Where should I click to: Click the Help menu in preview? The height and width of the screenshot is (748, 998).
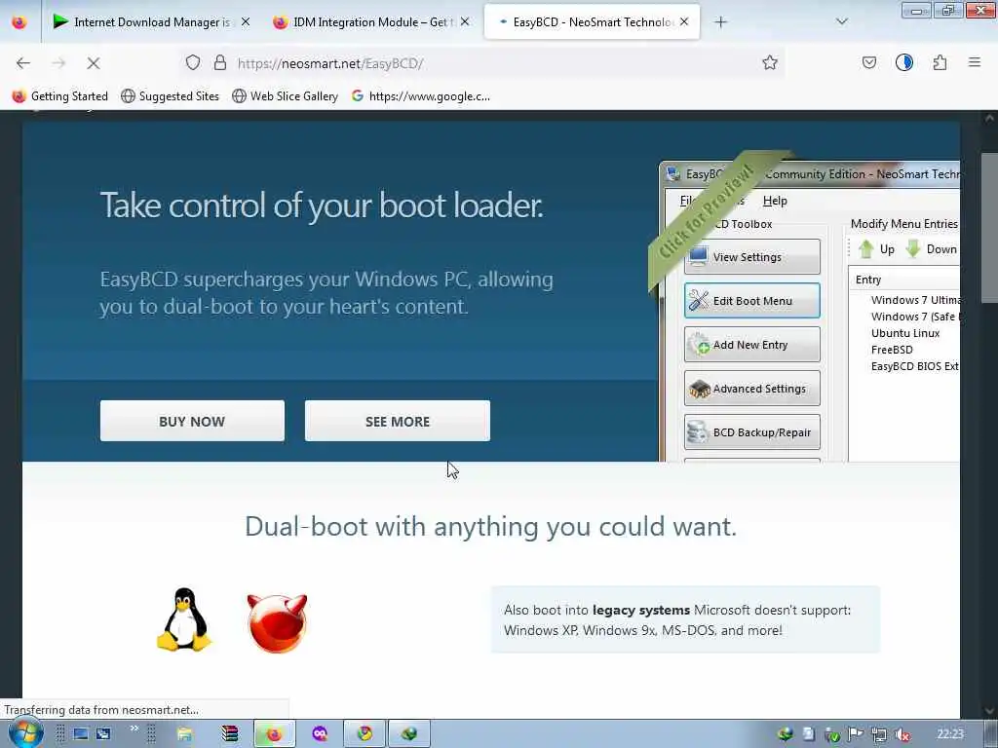tap(775, 201)
